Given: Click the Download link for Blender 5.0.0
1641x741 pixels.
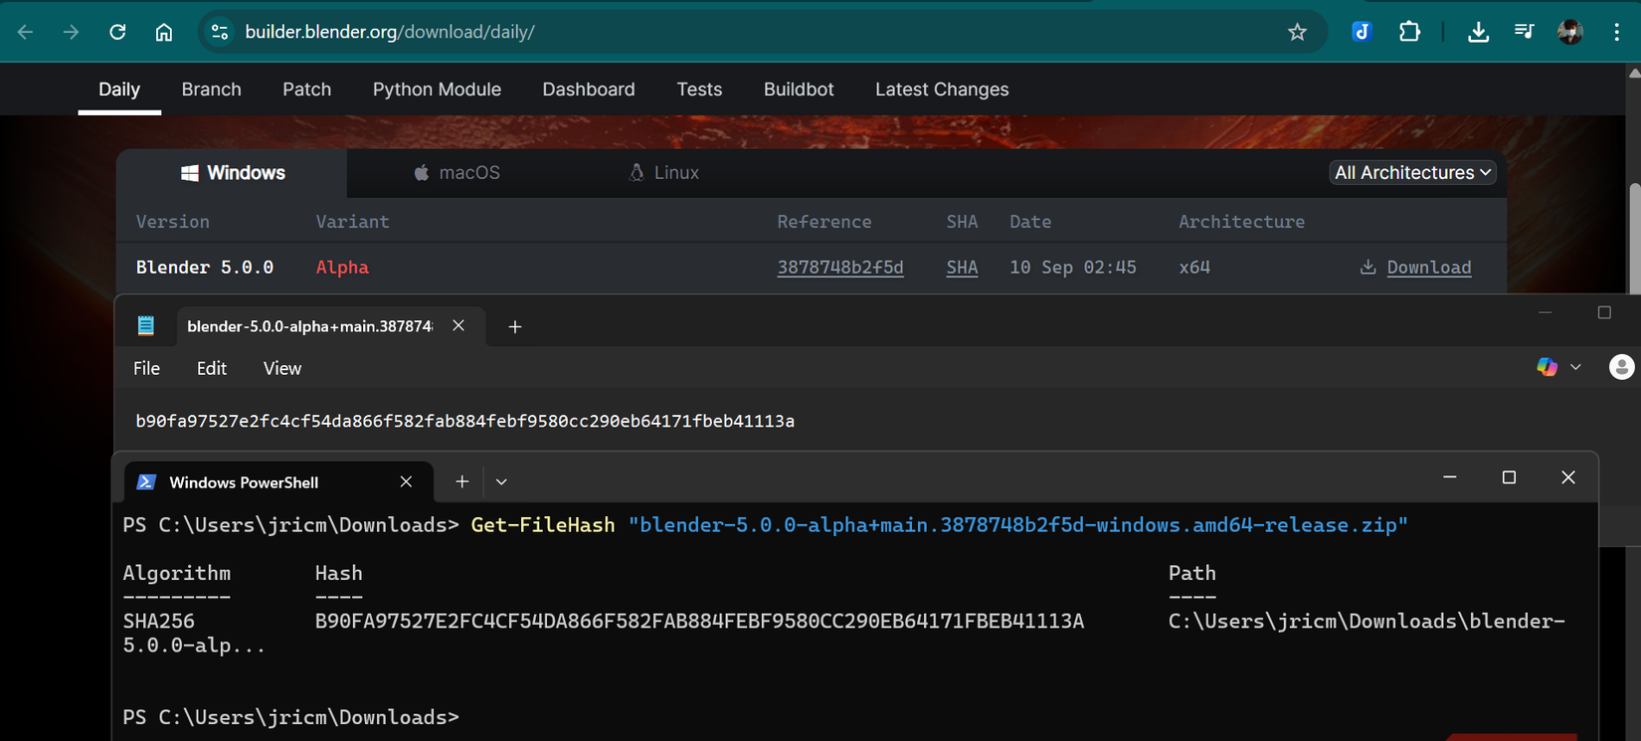Looking at the screenshot, I should 1428,268.
